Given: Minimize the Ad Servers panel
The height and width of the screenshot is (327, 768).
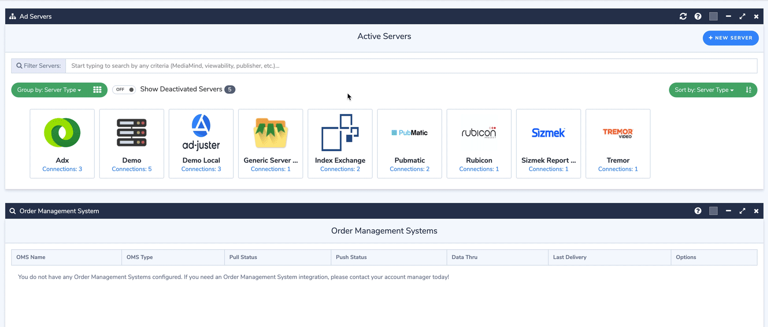Looking at the screenshot, I should click(728, 16).
